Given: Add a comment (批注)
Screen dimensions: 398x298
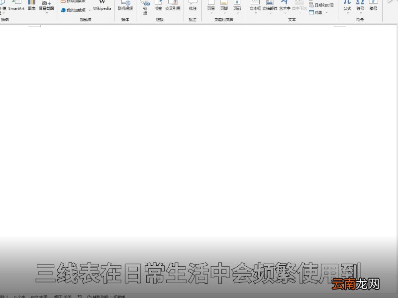Looking at the screenshot, I should coord(193,5).
